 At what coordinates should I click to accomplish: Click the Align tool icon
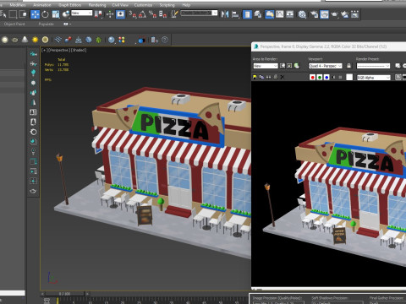pos(235,14)
